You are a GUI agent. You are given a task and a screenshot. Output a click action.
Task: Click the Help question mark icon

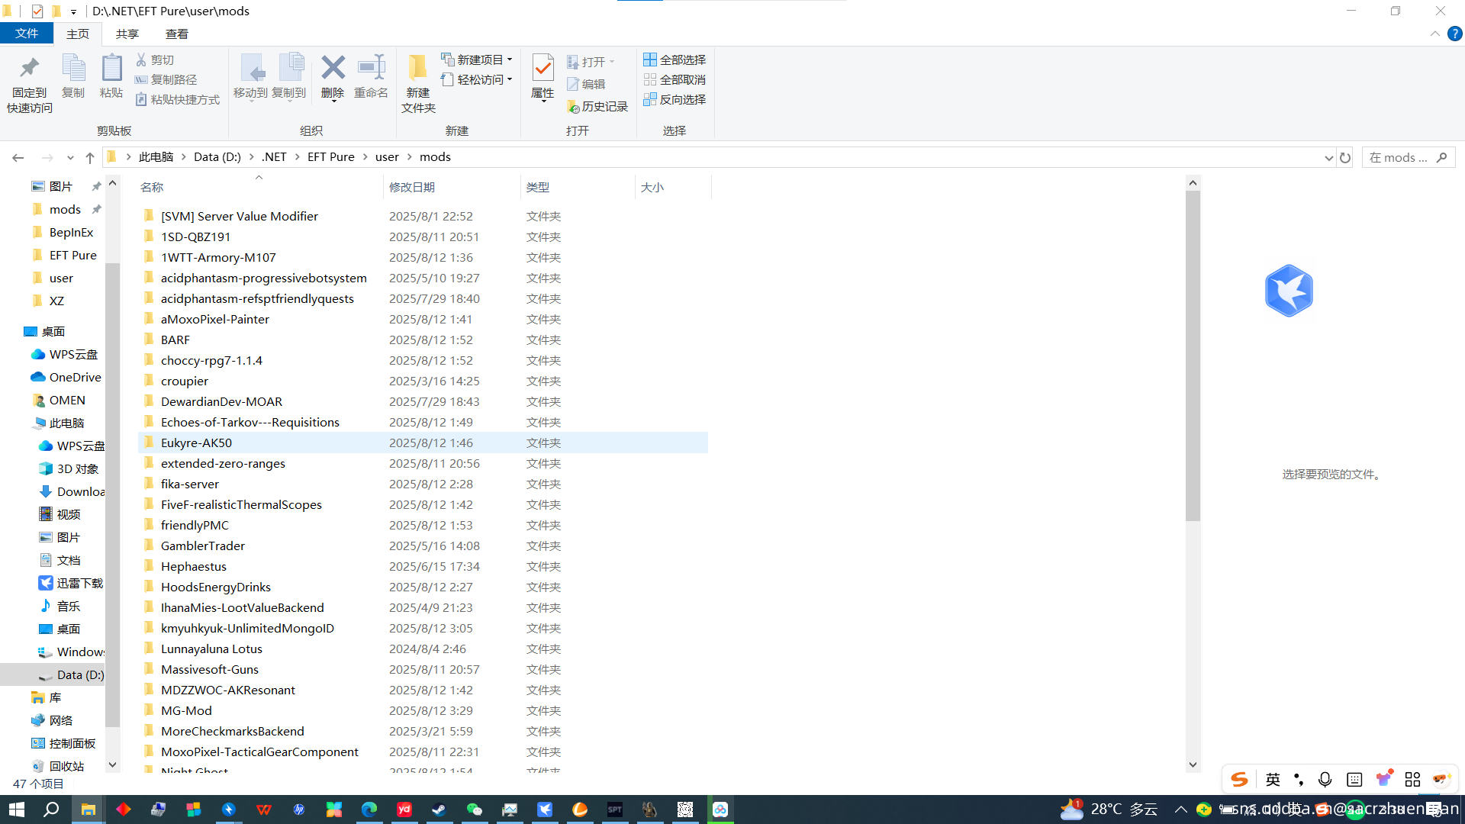tap(1455, 34)
